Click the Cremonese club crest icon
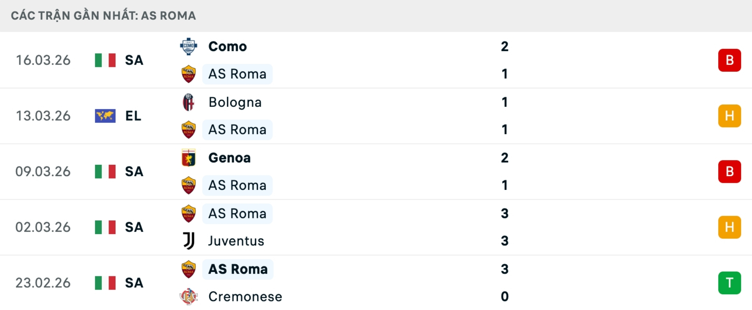Image resolution: width=752 pixels, height=310 pixels. (x=188, y=297)
